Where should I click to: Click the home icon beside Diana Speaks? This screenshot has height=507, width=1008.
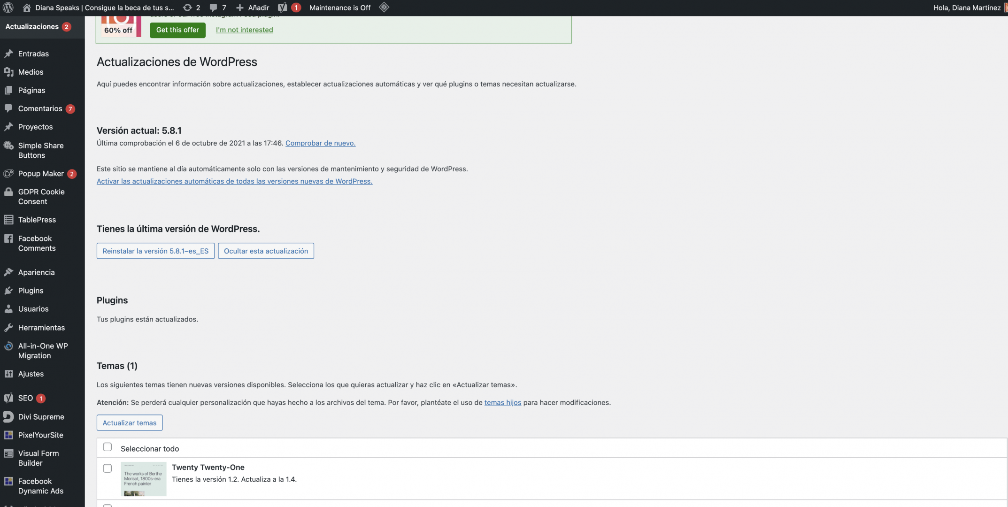coord(27,8)
